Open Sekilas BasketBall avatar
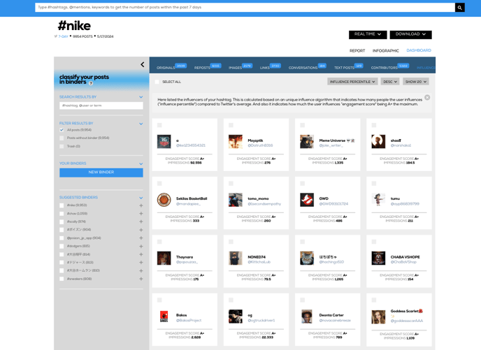Screen dimensions: 481x350 pos(164,200)
